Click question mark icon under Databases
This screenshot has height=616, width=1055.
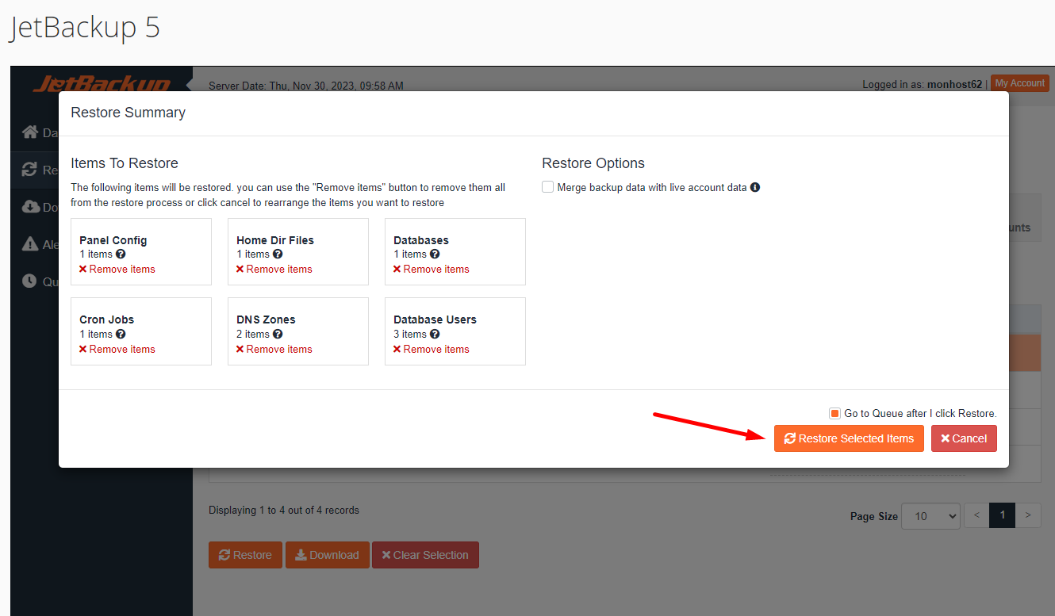[435, 254]
